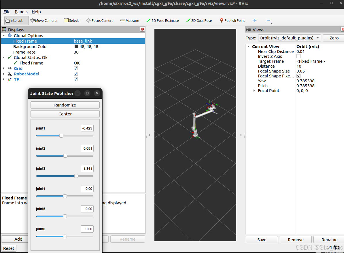Click the Randomize button
Screen dimensions: 344x253
pos(65,105)
